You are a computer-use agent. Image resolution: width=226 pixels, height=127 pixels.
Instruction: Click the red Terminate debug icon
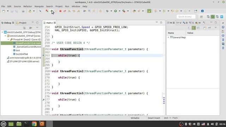point(60,11)
